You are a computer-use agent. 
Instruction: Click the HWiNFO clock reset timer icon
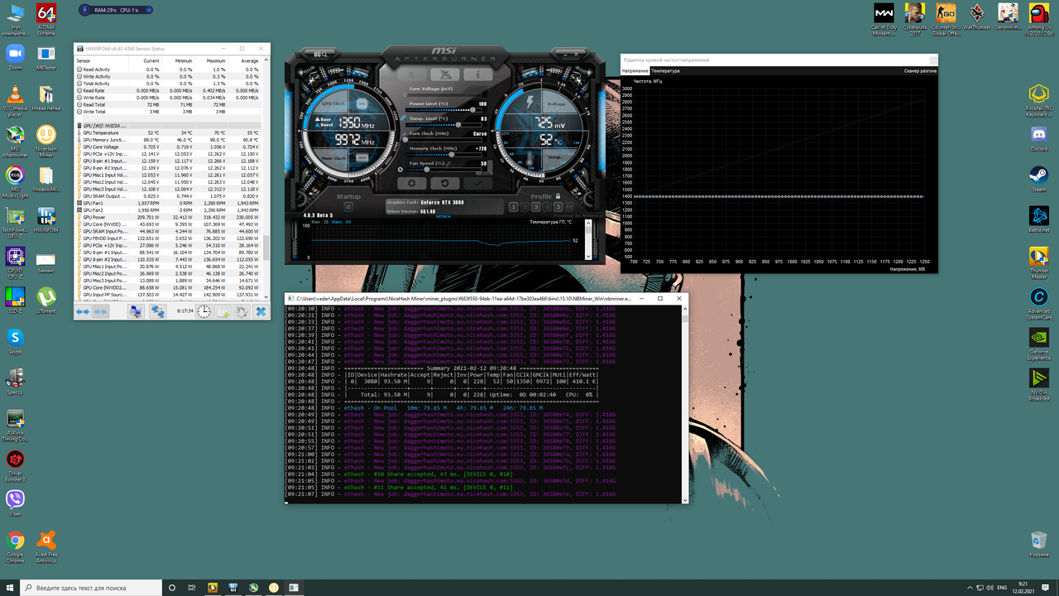pyautogui.click(x=204, y=311)
